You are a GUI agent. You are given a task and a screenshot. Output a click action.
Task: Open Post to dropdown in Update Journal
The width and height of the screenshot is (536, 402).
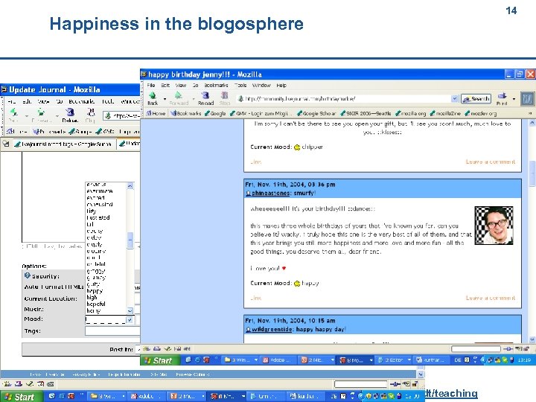[x=138, y=349]
